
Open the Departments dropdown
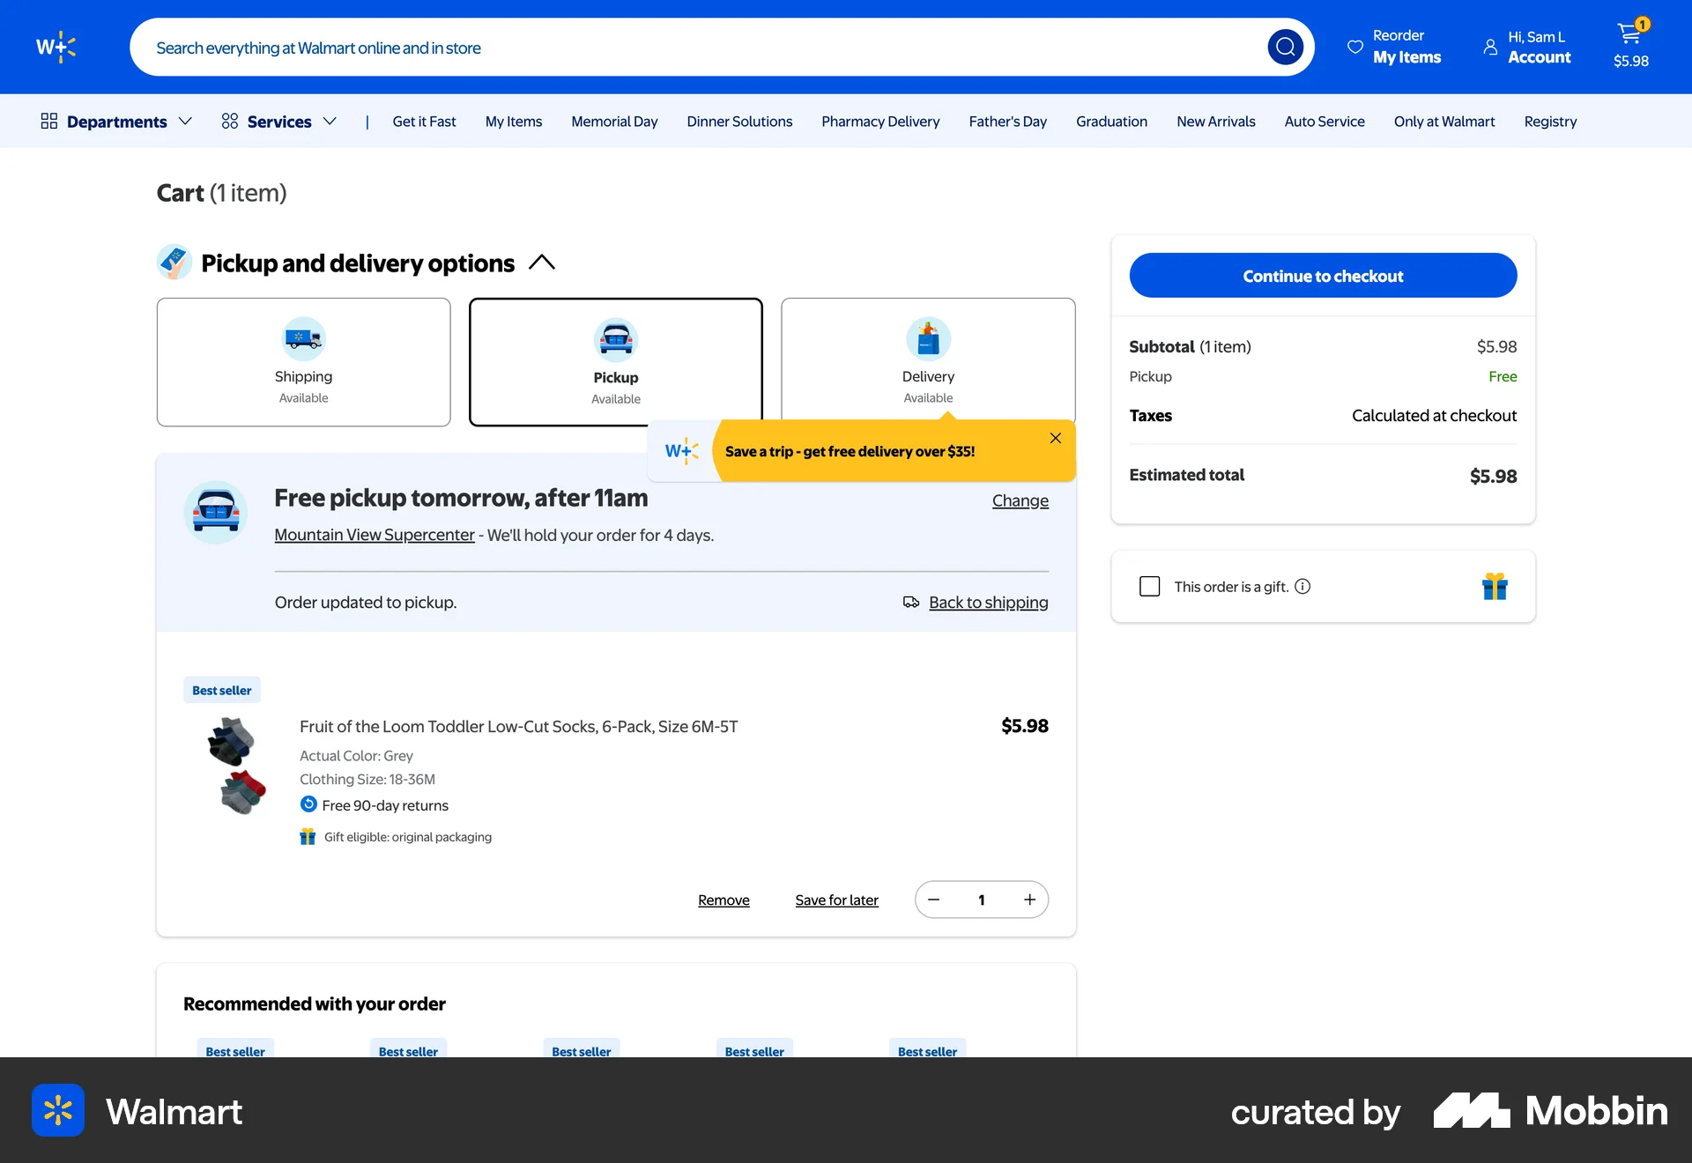pos(115,121)
